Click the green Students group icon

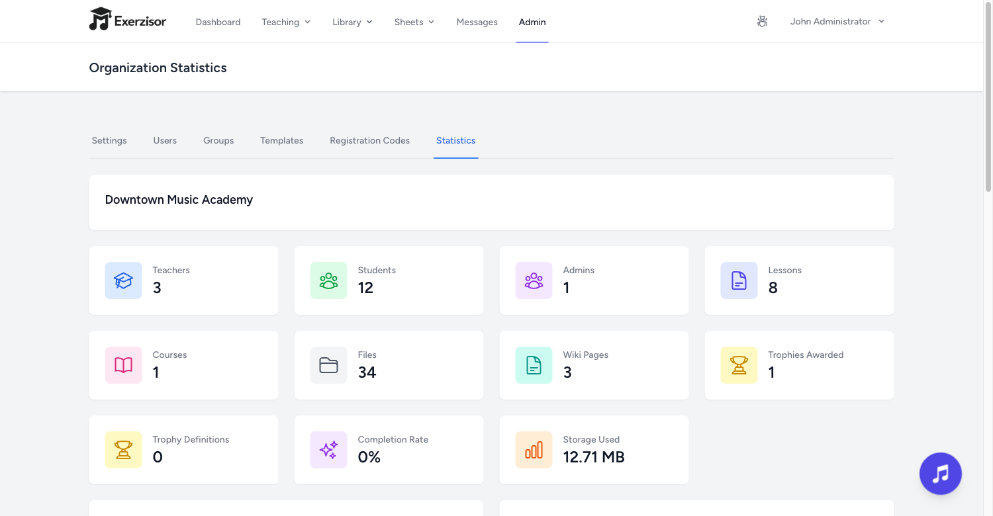[328, 280]
